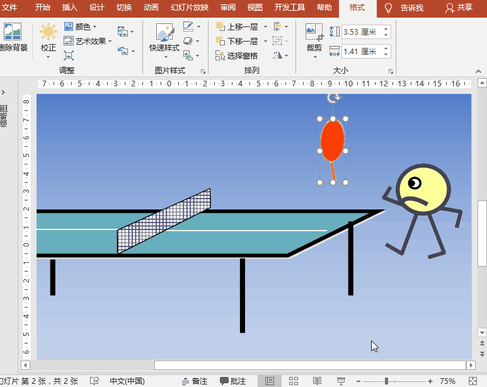The height and width of the screenshot is (387, 487).
Task: Click Bring Forward (上移一层) button
Action: click(238, 26)
